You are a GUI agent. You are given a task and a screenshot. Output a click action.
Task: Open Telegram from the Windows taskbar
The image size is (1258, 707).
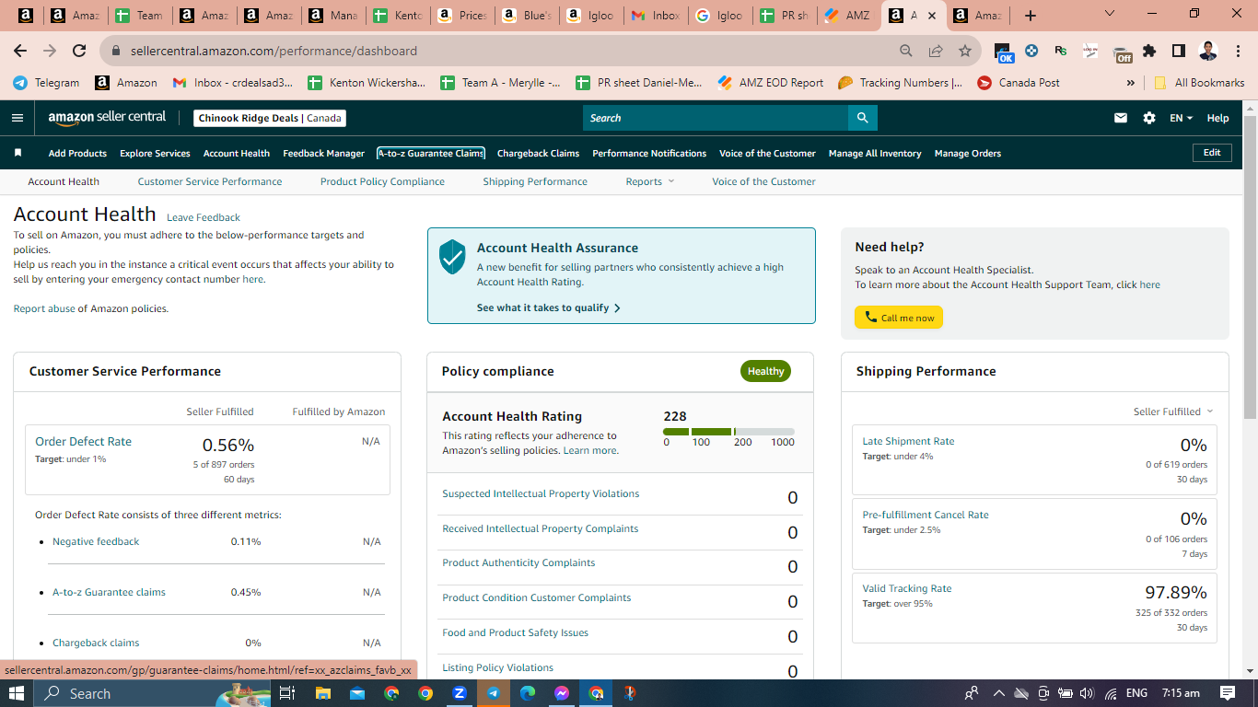494,693
